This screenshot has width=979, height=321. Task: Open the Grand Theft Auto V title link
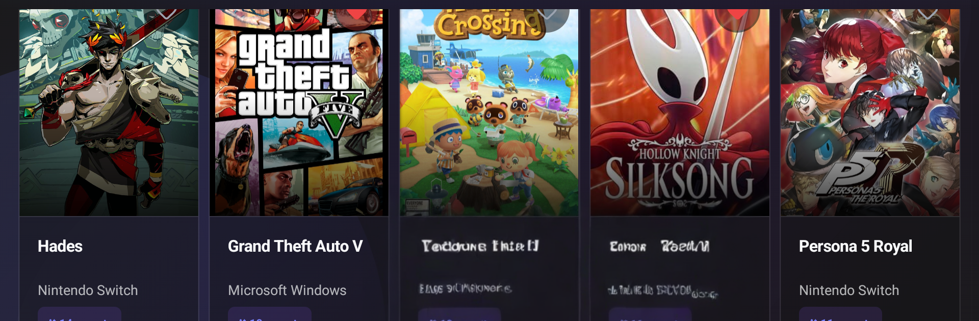pyautogui.click(x=295, y=246)
